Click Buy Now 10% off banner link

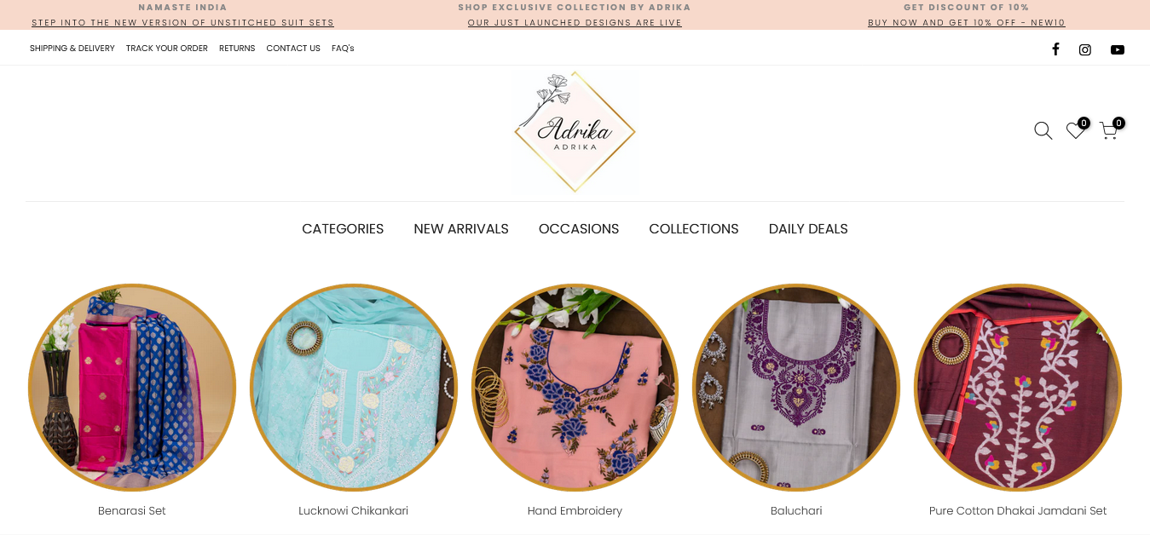(967, 23)
